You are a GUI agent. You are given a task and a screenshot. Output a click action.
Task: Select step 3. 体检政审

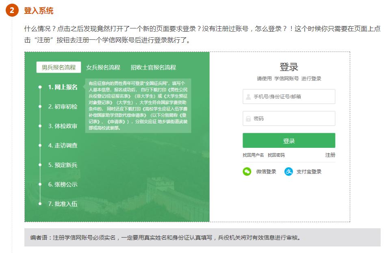[63, 126]
